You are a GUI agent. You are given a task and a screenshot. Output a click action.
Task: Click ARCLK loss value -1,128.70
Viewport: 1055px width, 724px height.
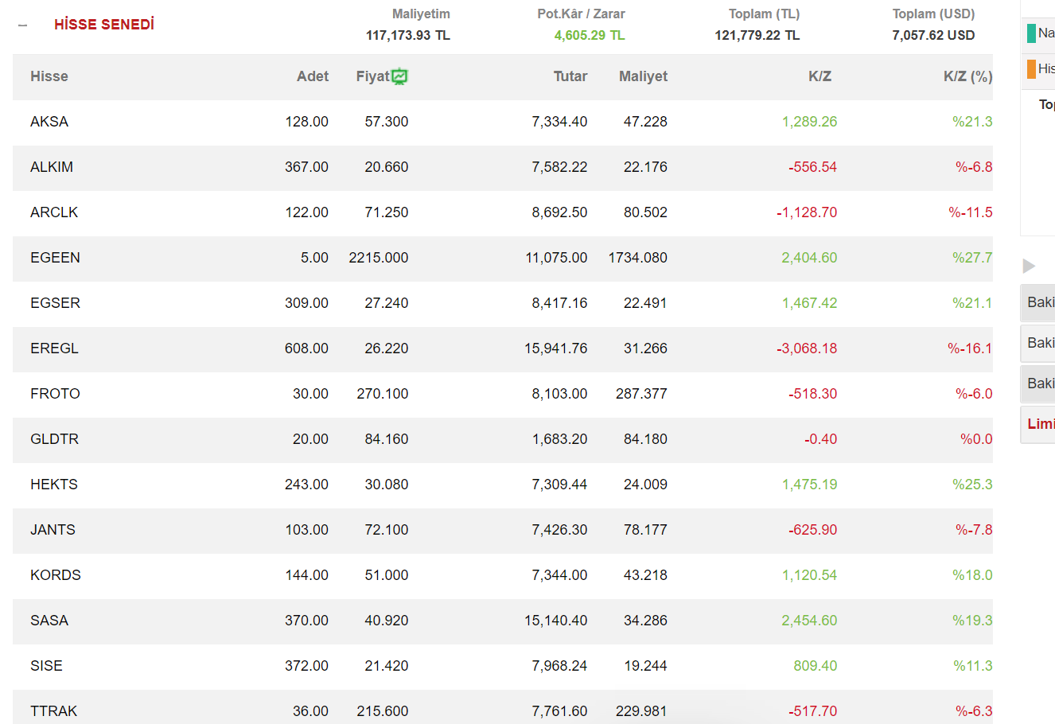click(x=807, y=212)
